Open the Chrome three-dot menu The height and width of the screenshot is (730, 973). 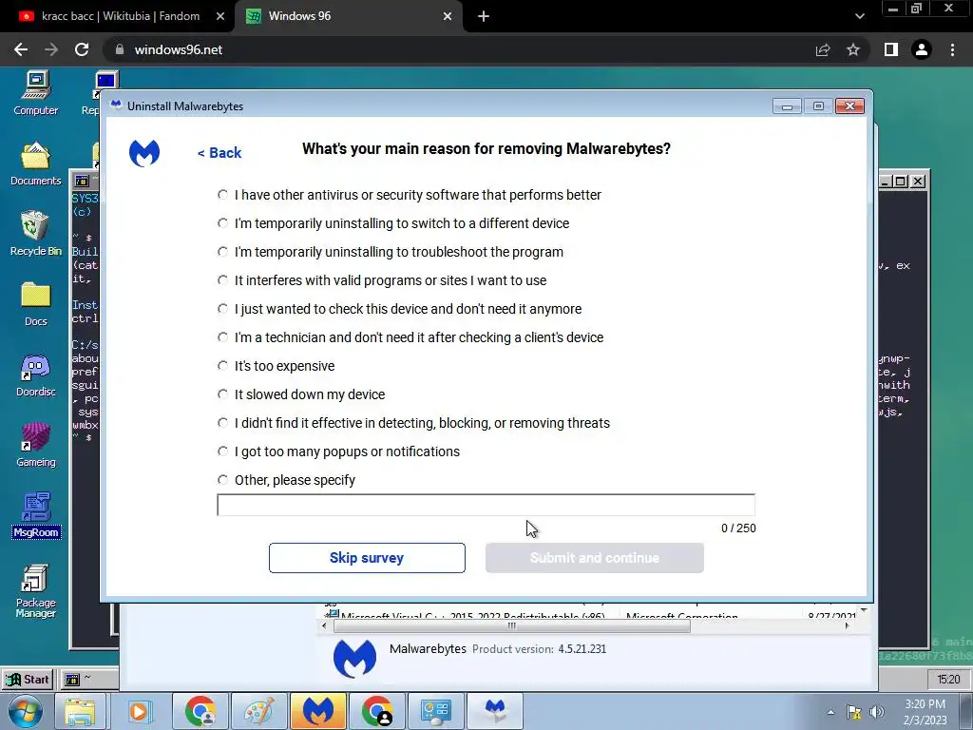click(952, 49)
